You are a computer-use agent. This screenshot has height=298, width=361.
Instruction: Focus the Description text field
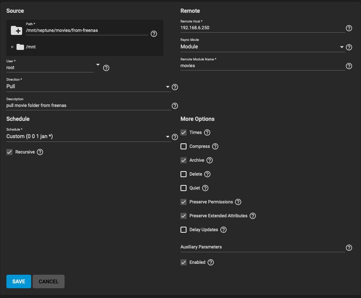(88, 105)
